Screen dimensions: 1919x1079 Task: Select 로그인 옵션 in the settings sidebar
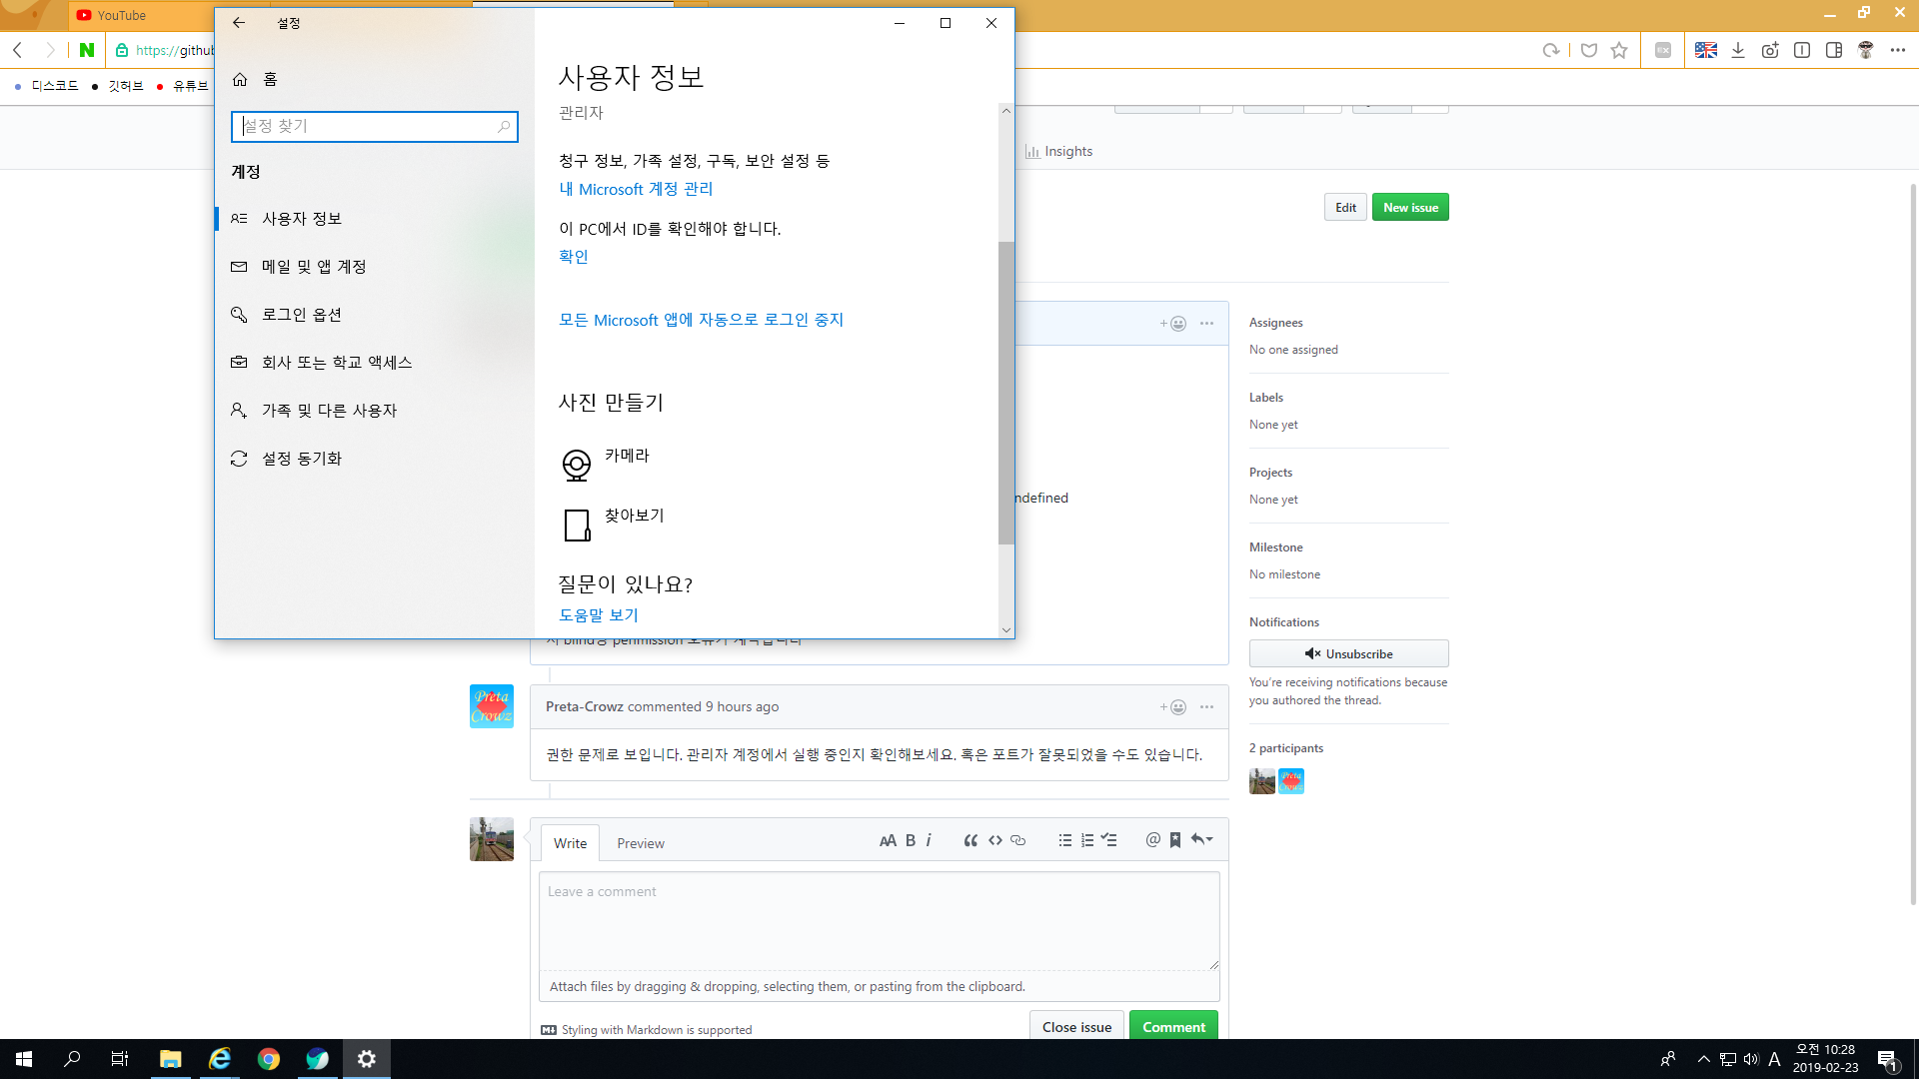click(x=301, y=314)
